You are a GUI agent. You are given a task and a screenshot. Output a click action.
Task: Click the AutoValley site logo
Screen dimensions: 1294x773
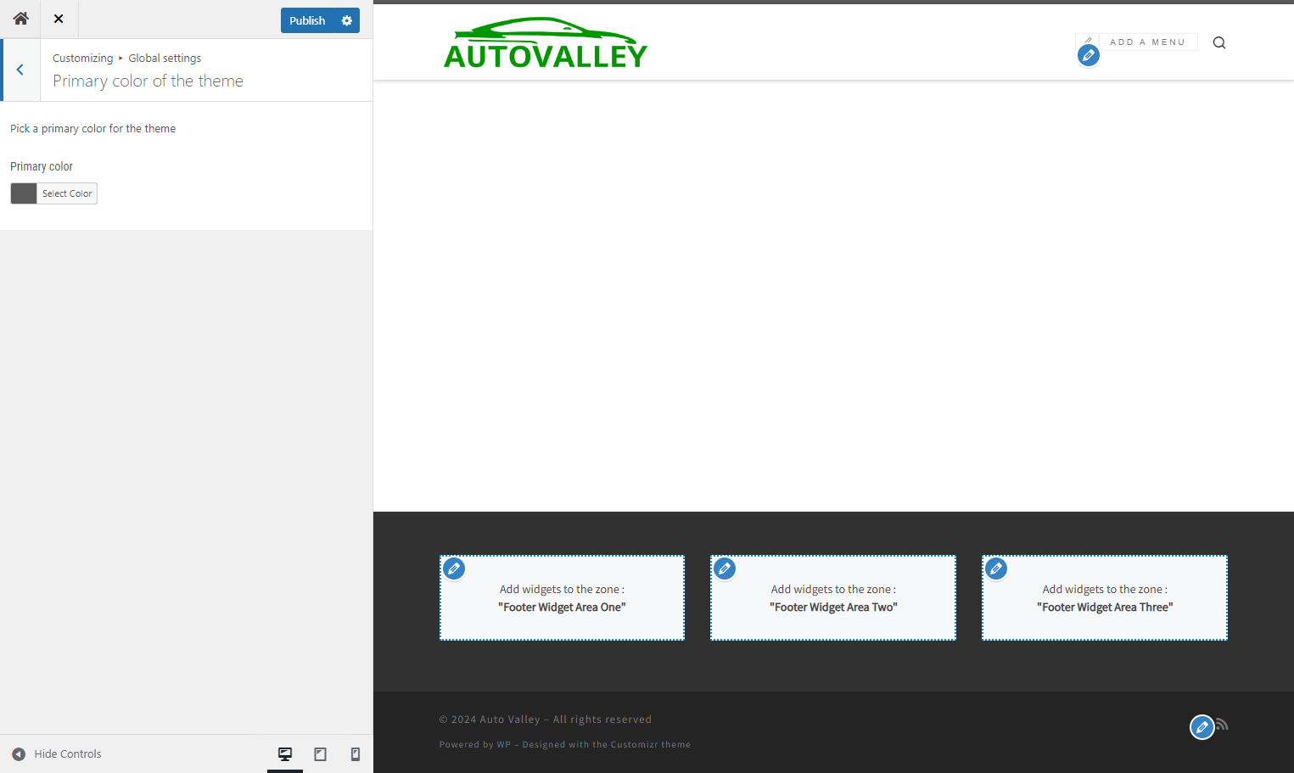click(x=546, y=42)
